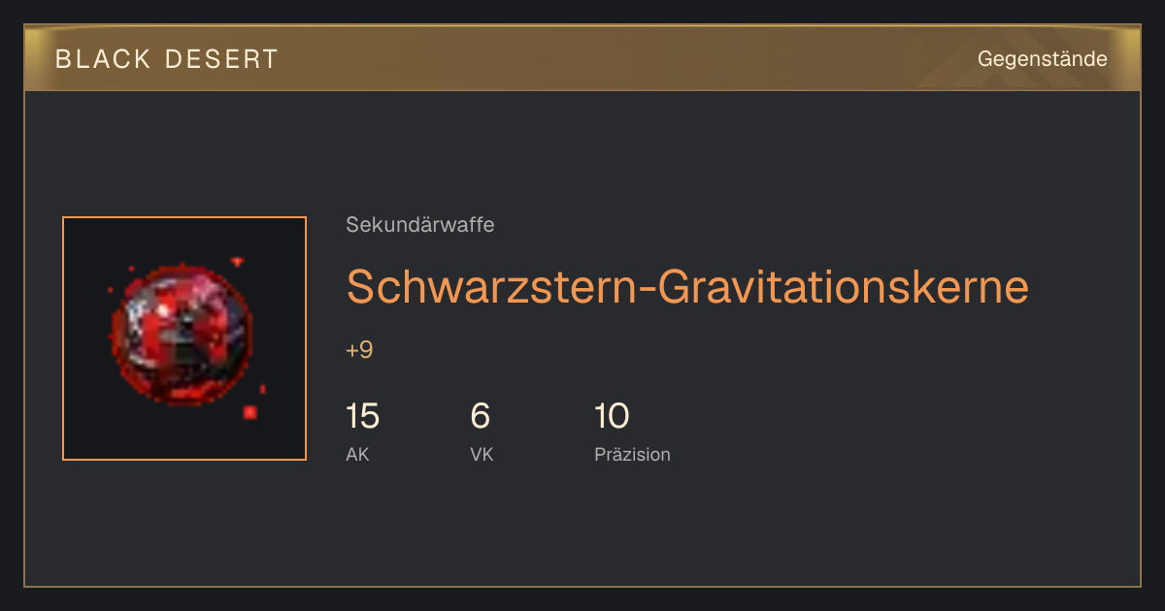
Task: Click the VK stat label
Action: [482, 454]
